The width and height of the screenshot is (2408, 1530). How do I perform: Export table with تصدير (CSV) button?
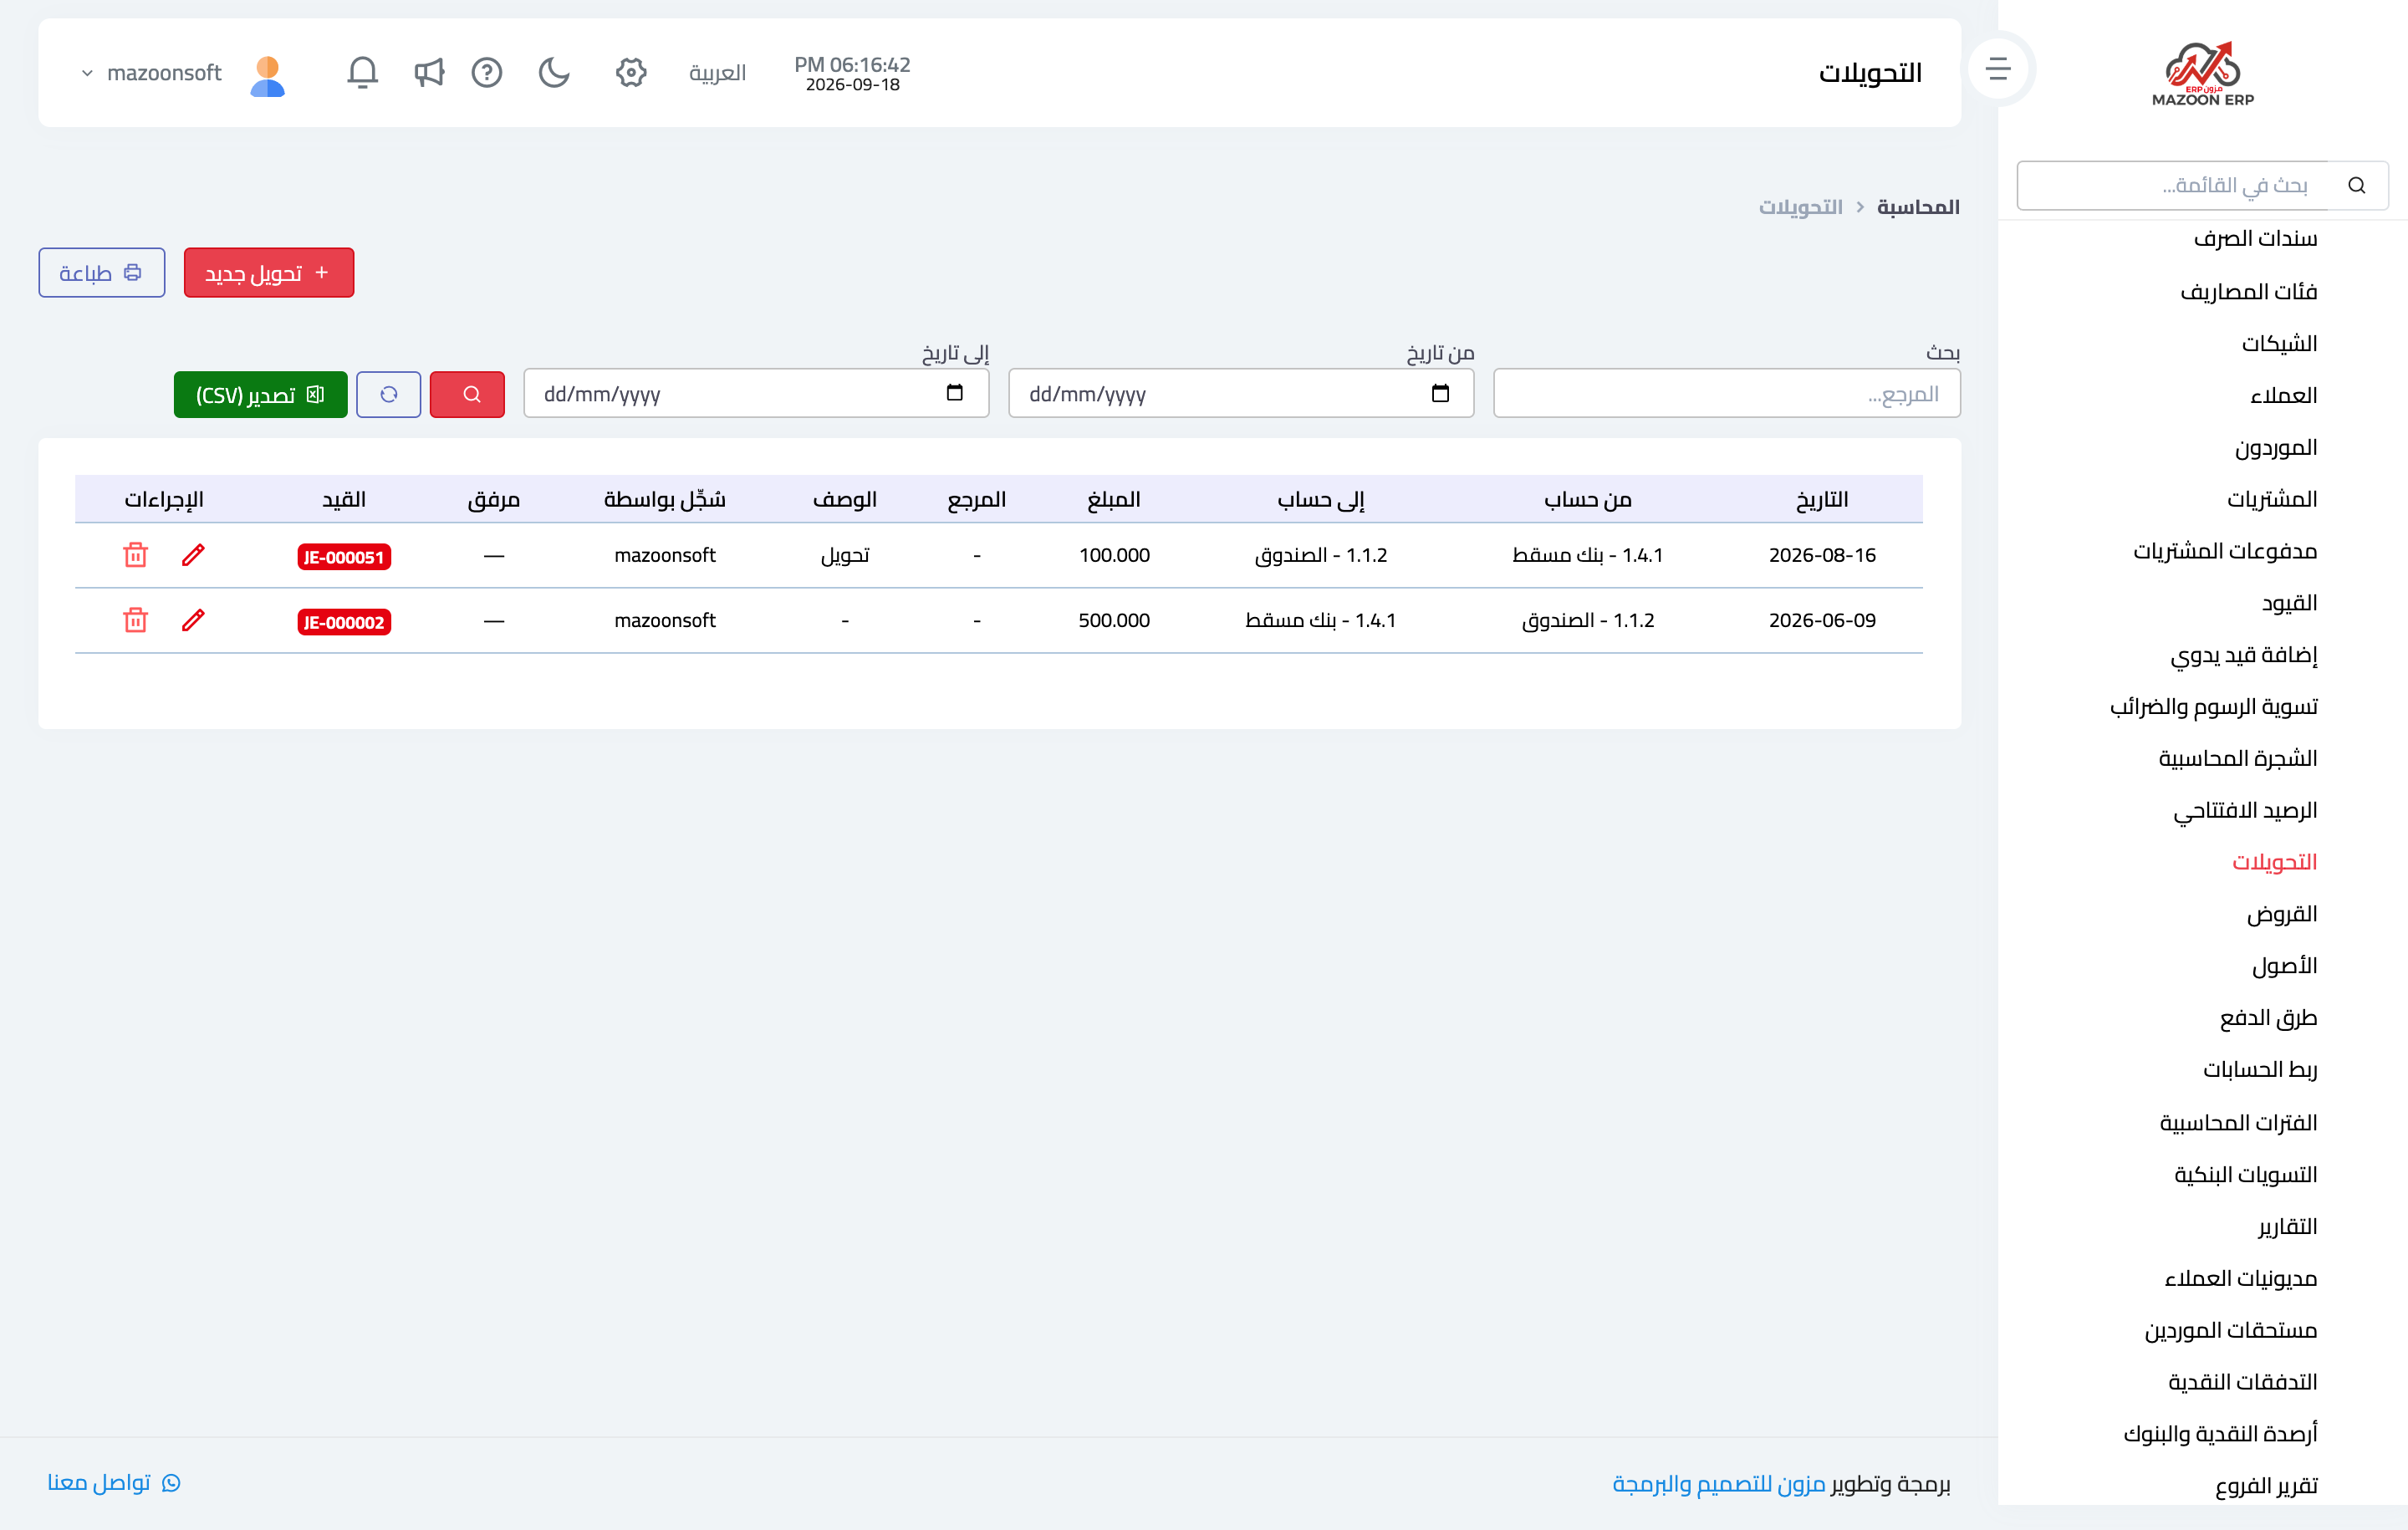tap(260, 394)
